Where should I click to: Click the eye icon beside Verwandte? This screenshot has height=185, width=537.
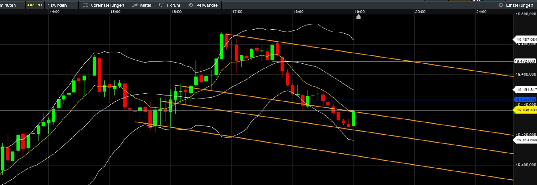[191, 5]
